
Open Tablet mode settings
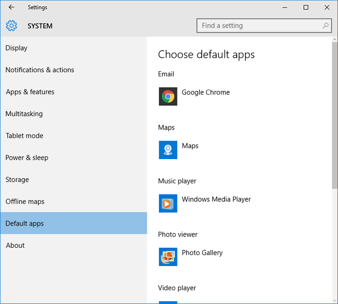pyautogui.click(x=74, y=135)
